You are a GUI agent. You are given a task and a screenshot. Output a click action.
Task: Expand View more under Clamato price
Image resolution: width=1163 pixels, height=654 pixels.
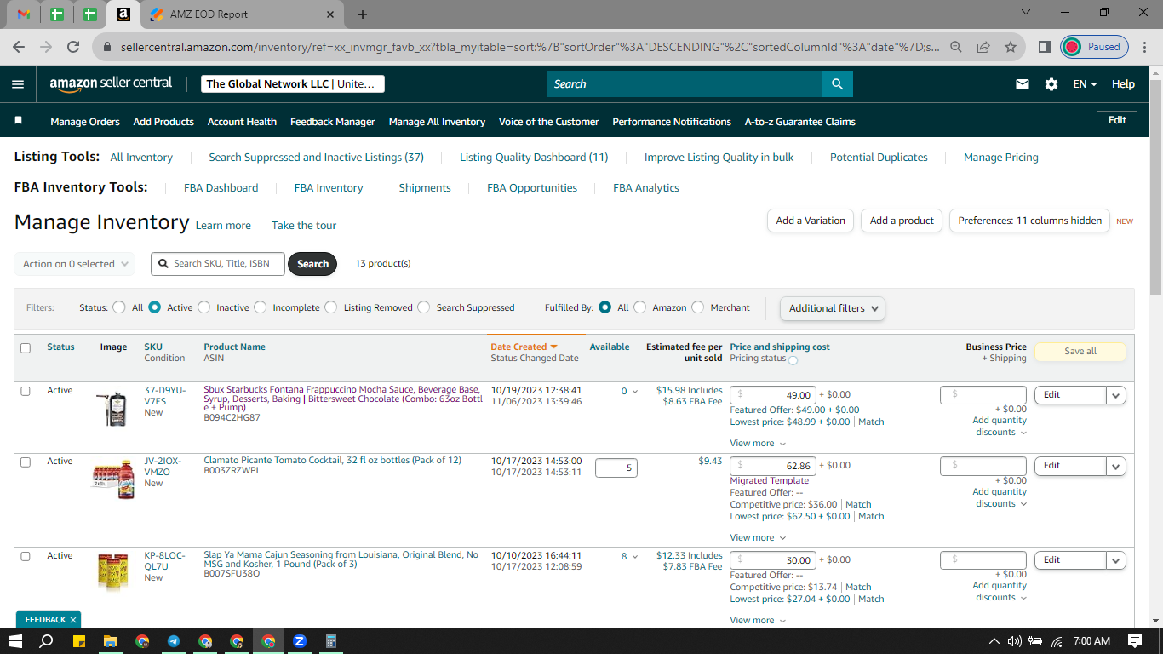coord(758,537)
